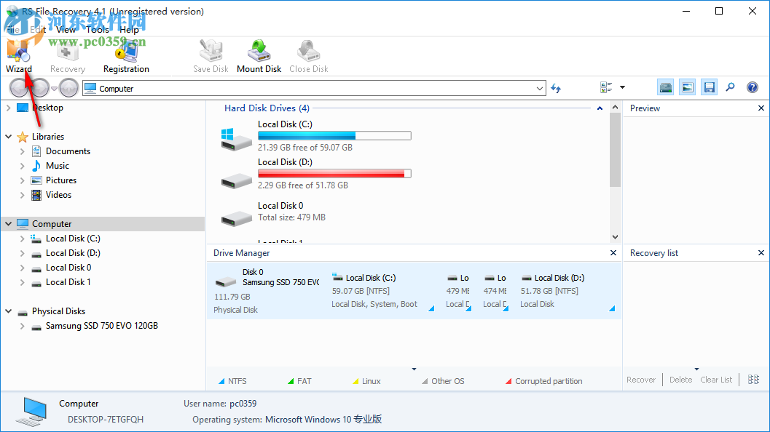This screenshot has width=770, height=432.
Task: Toggle the NTFS partition filter
Action: pos(235,380)
